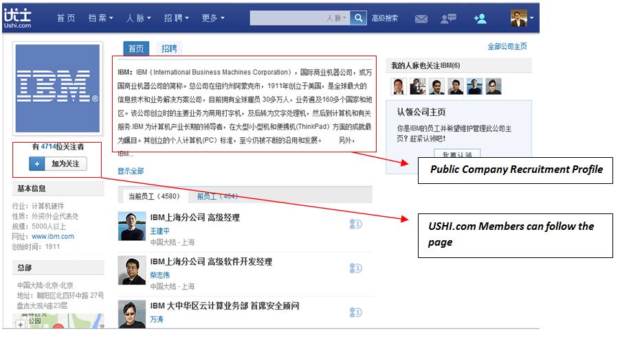Open 柴志伟 profile link
Image resolution: width=620 pixels, height=339 pixels.
(x=159, y=275)
